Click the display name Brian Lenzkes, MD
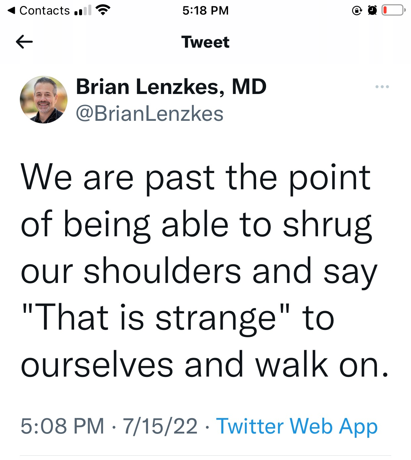Viewport: 411px width, 460px height. [171, 87]
